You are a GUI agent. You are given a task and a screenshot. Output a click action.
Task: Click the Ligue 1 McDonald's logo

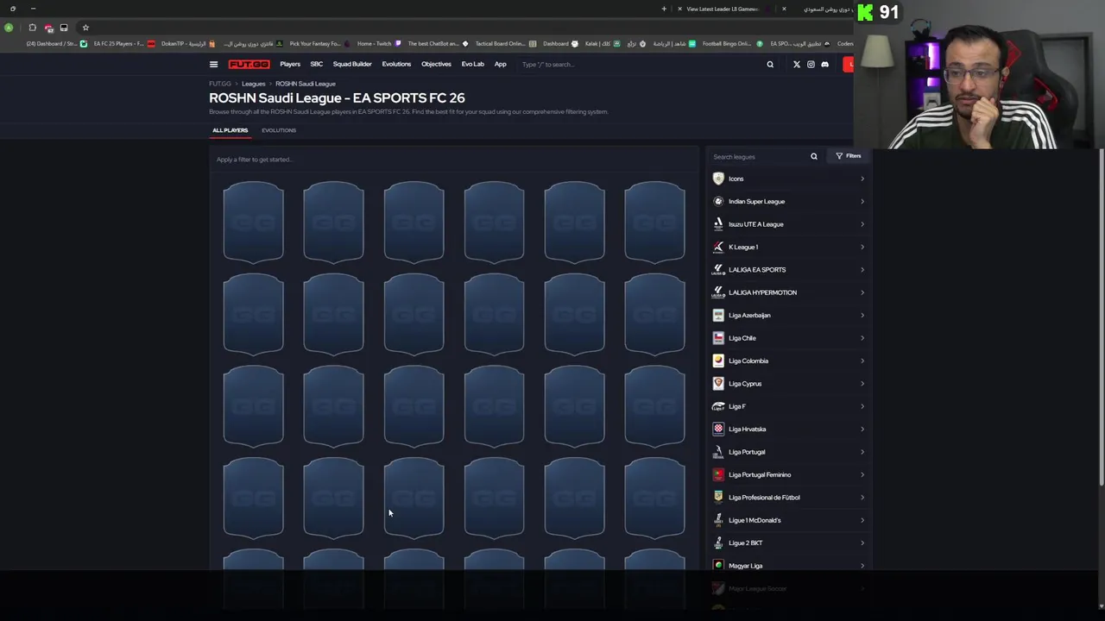(718, 520)
